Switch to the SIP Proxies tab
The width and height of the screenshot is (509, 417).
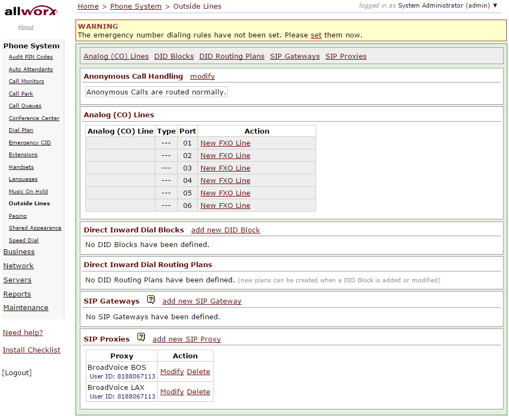[345, 56]
